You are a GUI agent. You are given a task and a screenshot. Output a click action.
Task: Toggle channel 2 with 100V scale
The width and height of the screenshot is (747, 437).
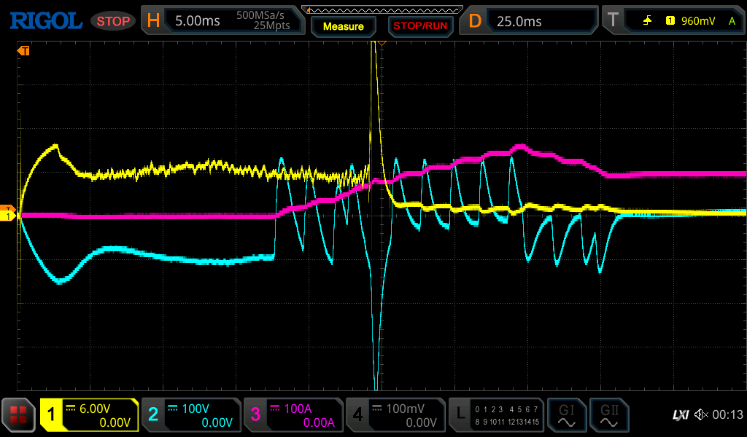click(190, 415)
